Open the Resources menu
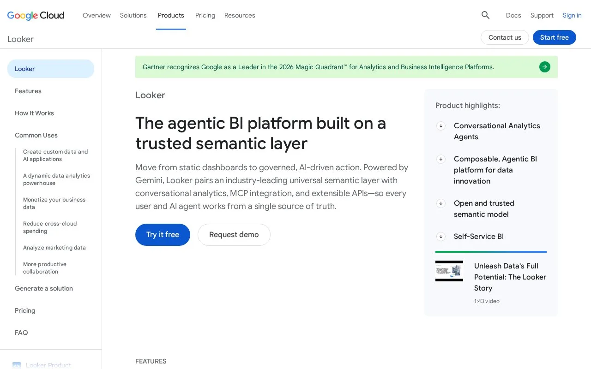 (x=240, y=15)
